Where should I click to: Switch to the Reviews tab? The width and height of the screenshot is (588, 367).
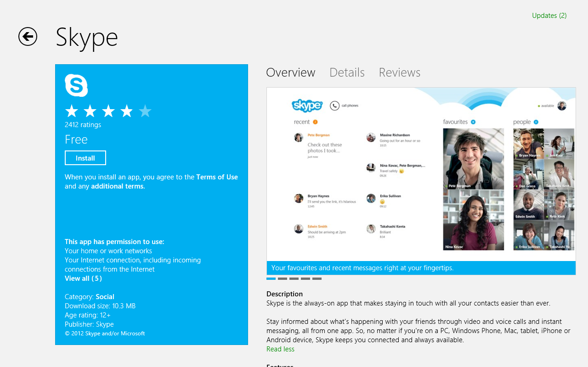click(x=400, y=72)
